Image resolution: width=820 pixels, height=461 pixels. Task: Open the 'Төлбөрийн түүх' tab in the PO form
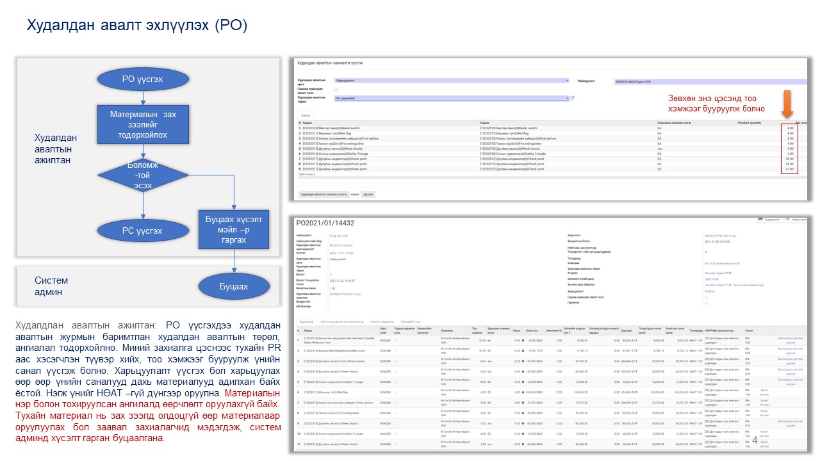pyautogui.click(x=410, y=322)
